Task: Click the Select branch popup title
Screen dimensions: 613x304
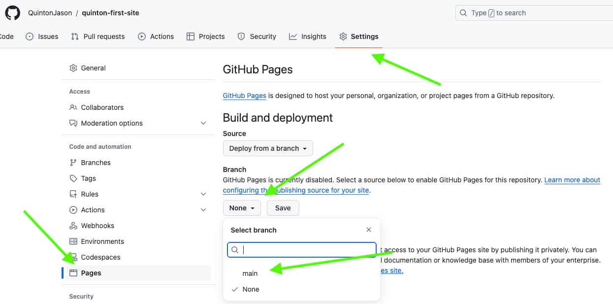Action: point(254,230)
